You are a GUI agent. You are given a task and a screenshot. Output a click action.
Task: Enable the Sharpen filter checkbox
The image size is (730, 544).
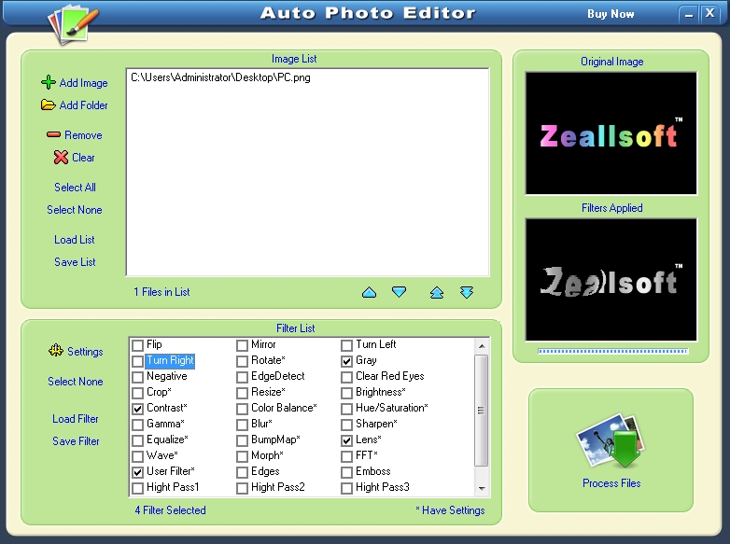[x=346, y=425]
